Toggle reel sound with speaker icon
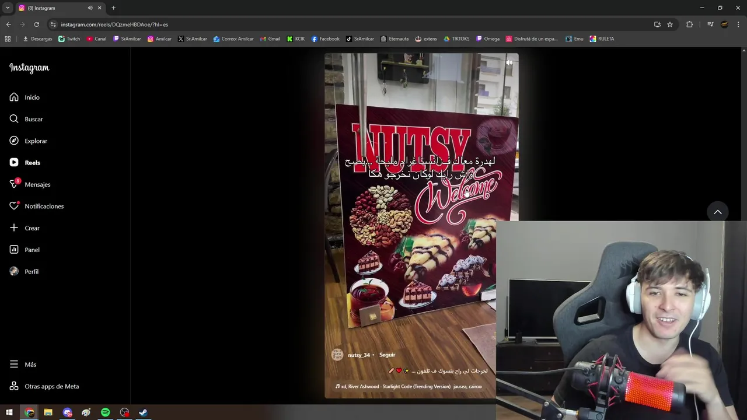Viewport: 747px width, 420px height. (509, 62)
